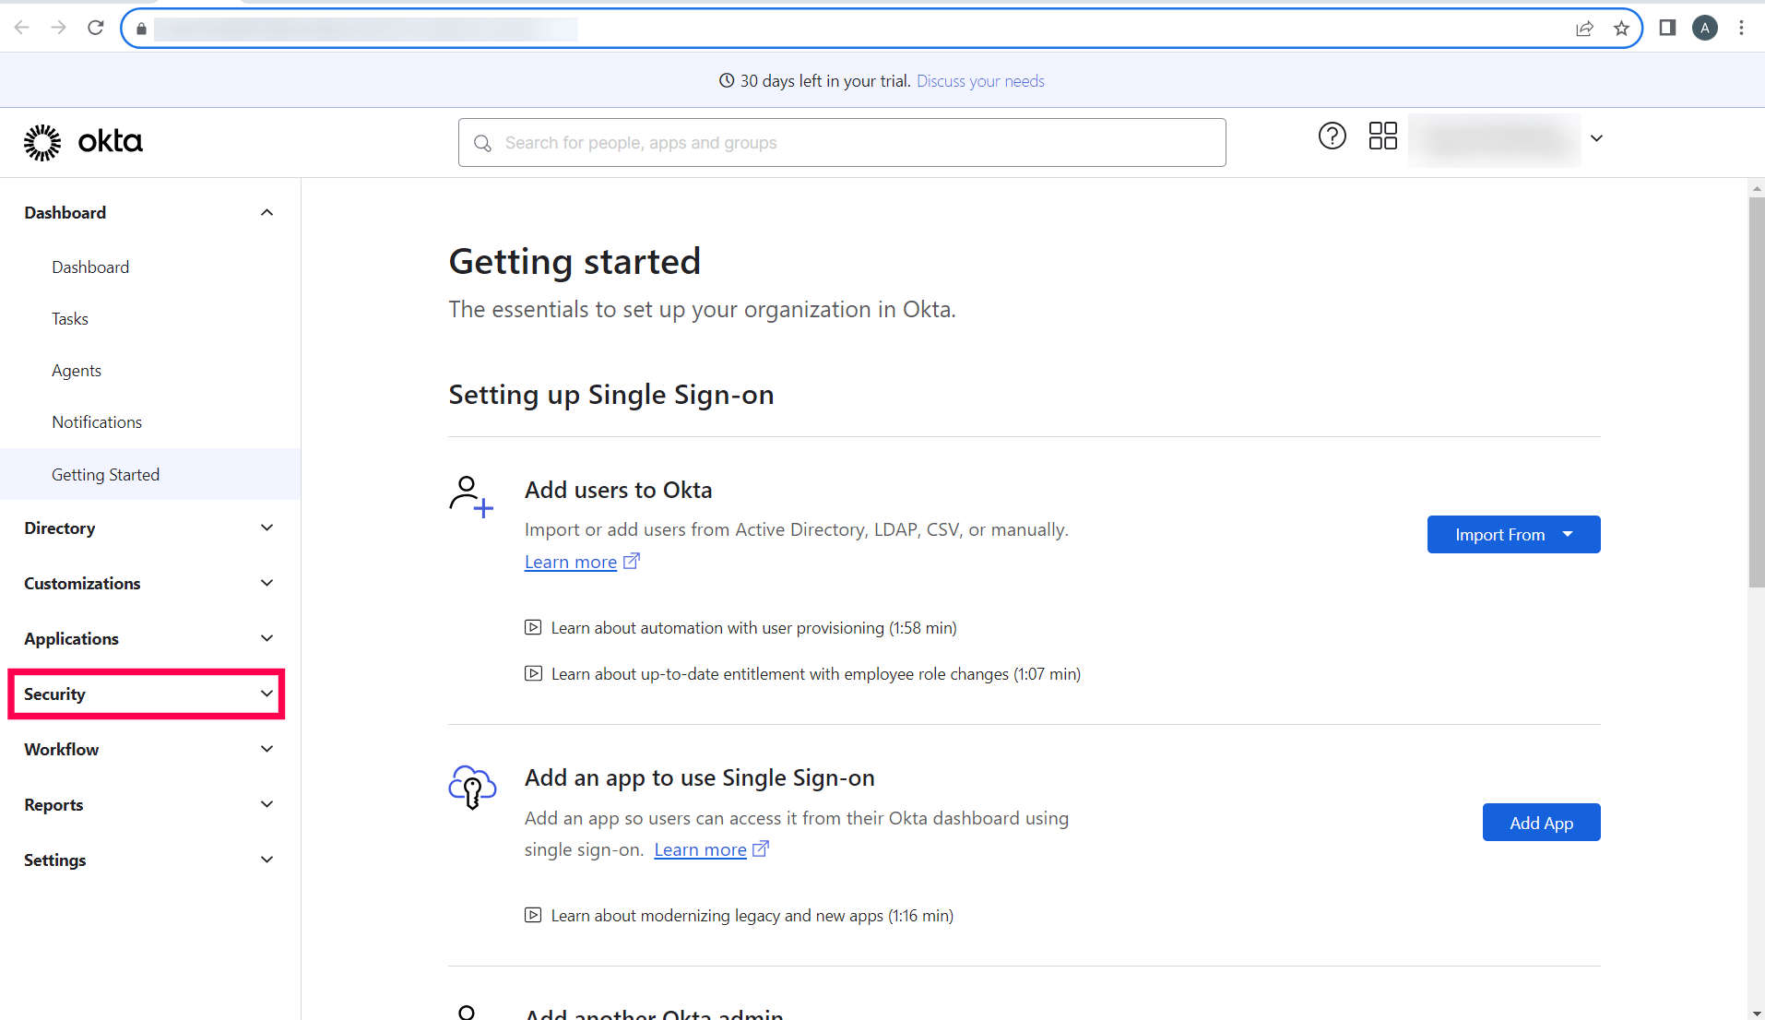Click the Add App button
Image resolution: width=1765 pixels, height=1020 pixels.
coord(1541,823)
